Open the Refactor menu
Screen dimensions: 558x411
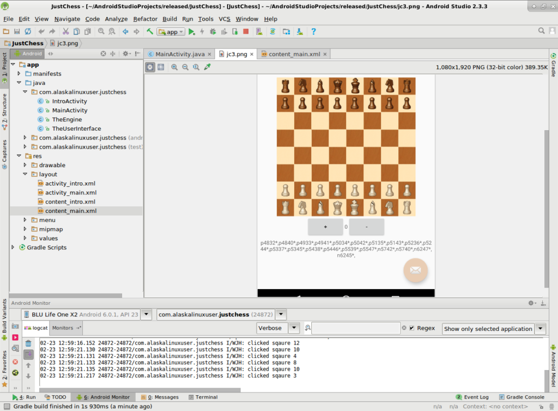tap(145, 19)
